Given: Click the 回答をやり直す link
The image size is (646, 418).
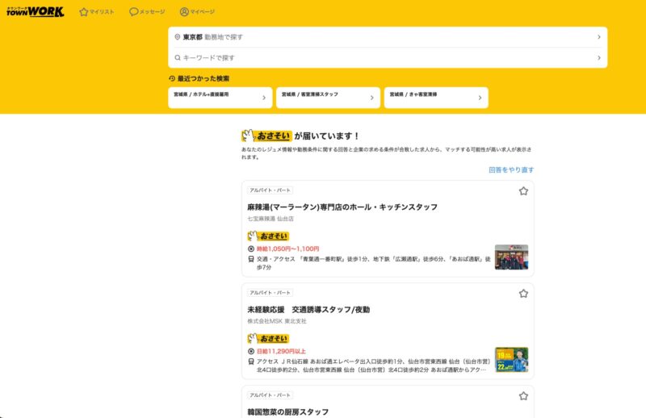Looking at the screenshot, I should click(x=510, y=170).
